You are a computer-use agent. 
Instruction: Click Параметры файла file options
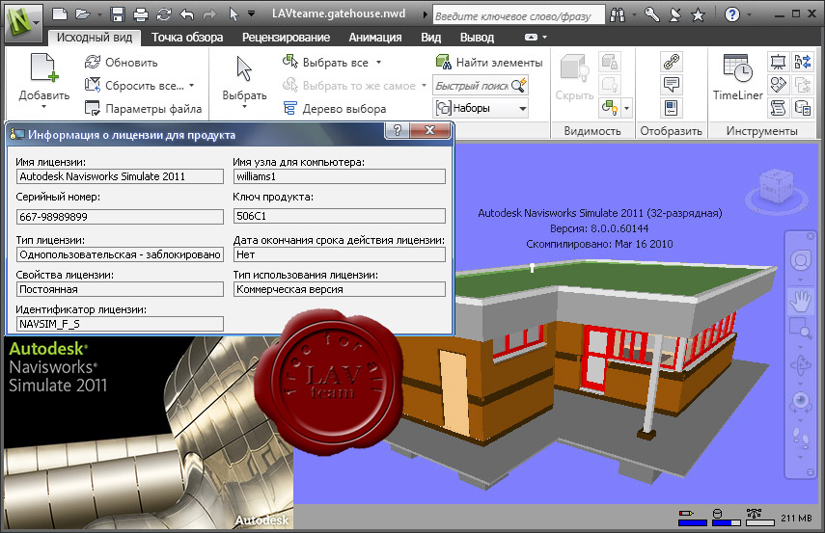click(x=143, y=108)
